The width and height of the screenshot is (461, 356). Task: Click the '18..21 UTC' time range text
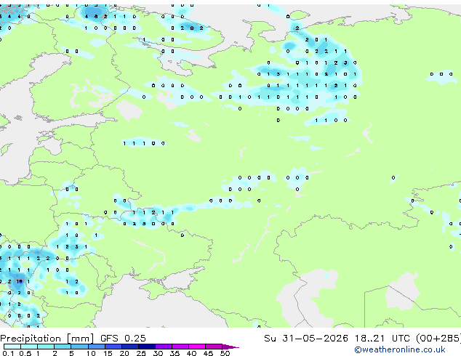pyautogui.click(x=382, y=339)
